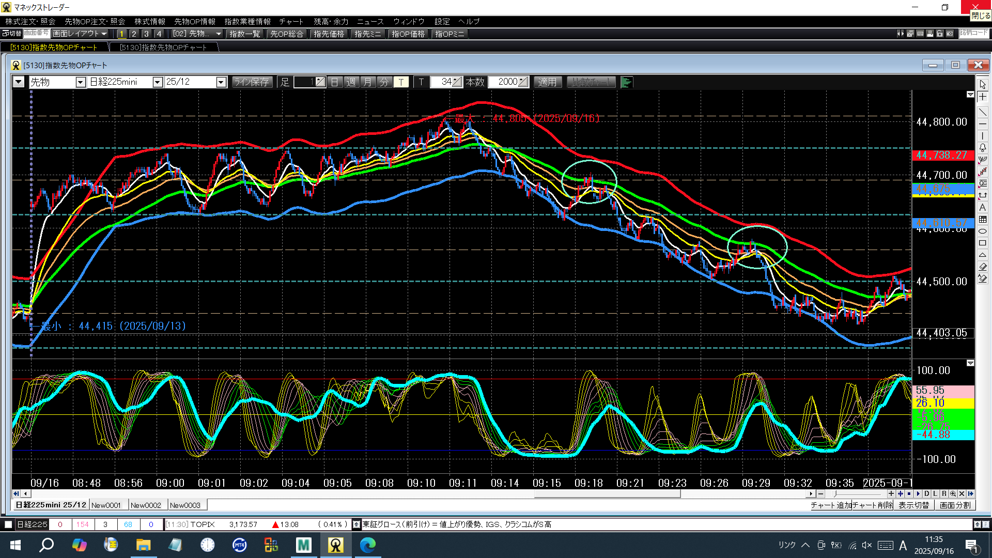Open the 日経225mini instrument dropdown
Screen dimensions: 992x558
pos(157,82)
